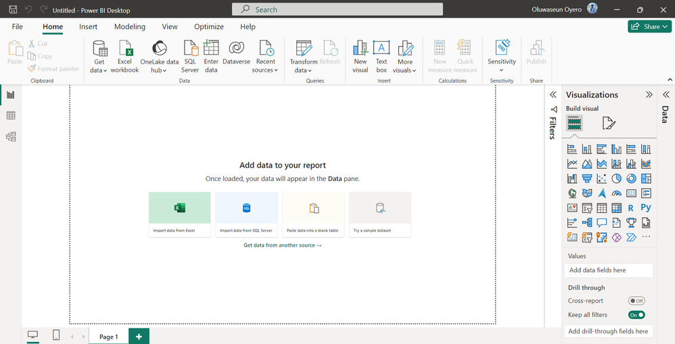Image resolution: width=675 pixels, height=344 pixels.
Task: Select the KPI visual
Action: point(572,208)
